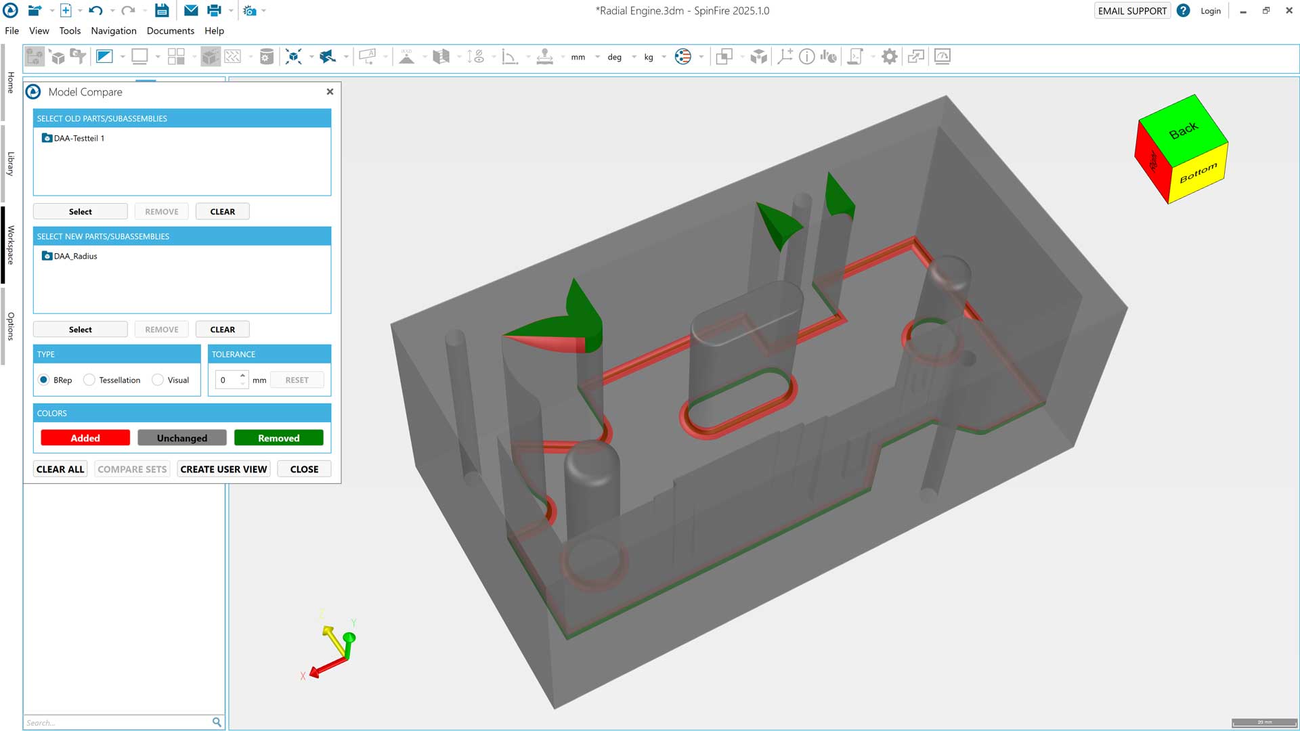
Task: Click the Back face of view cube
Action: 1183,131
